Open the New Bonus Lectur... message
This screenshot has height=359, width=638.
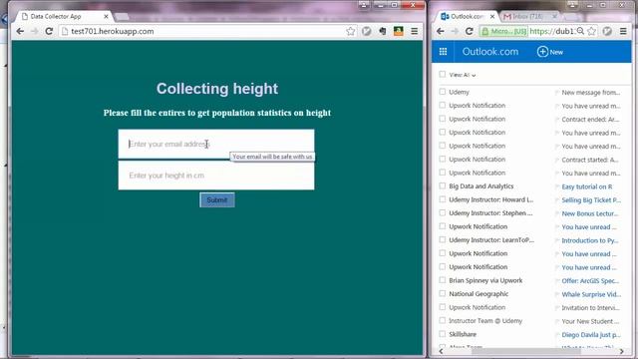click(x=590, y=213)
